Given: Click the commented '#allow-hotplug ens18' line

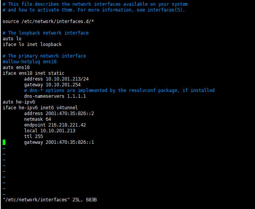Looking at the screenshot, I should pyautogui.click(x=29, y=62).
